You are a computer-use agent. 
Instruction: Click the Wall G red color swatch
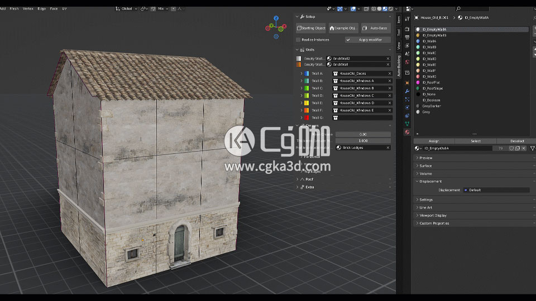[x=307, y=118]
